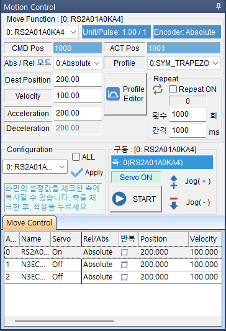Click the START label
Viewport: 226px width, 331px height.
(144, 199)
